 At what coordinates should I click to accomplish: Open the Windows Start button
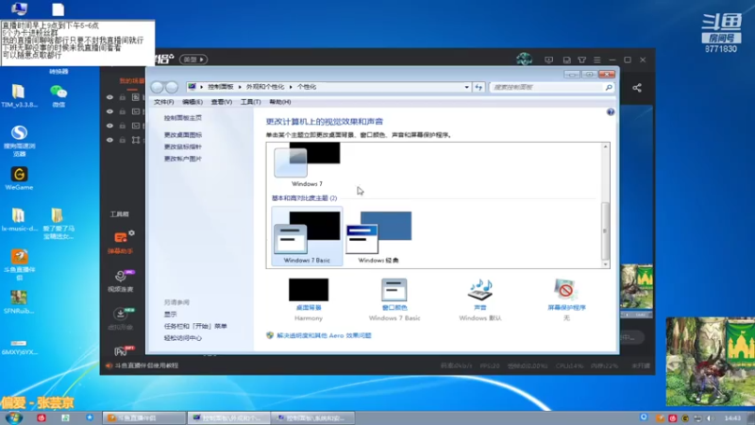tap(13, 417)
